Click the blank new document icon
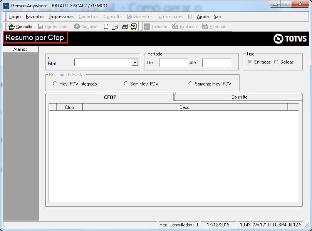Screen dimensions: 312x231 coord(106,27)
